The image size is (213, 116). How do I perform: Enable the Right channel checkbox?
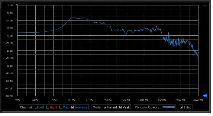pos(48,107)
